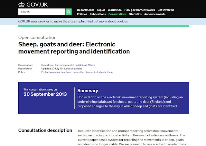The height and width of the screenshot is (146, 206).
Task: View the Announcements navigation link
Action: (x=155, y=14)
